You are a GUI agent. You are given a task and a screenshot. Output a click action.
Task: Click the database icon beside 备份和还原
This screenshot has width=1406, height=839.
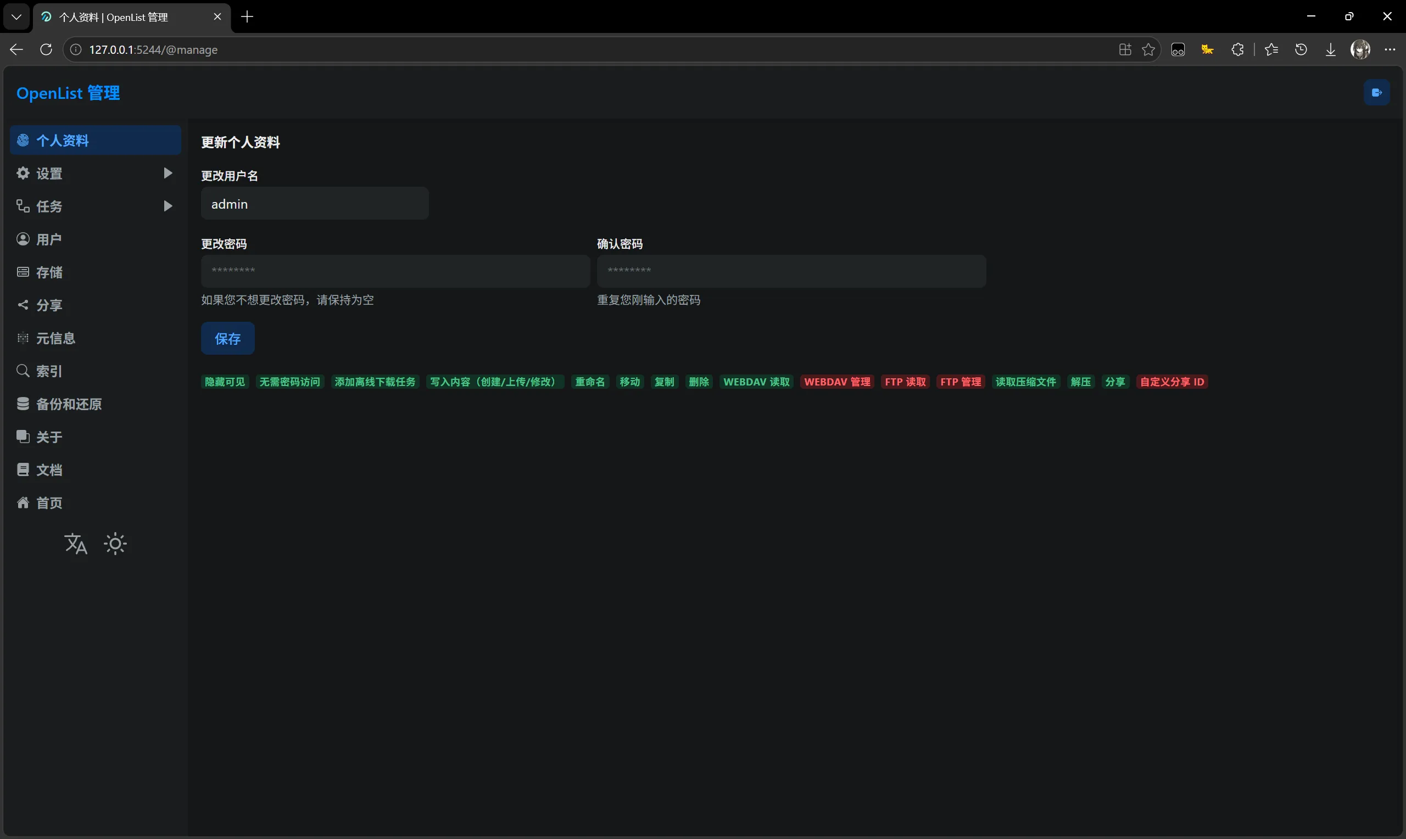click(x=23, y=404)
